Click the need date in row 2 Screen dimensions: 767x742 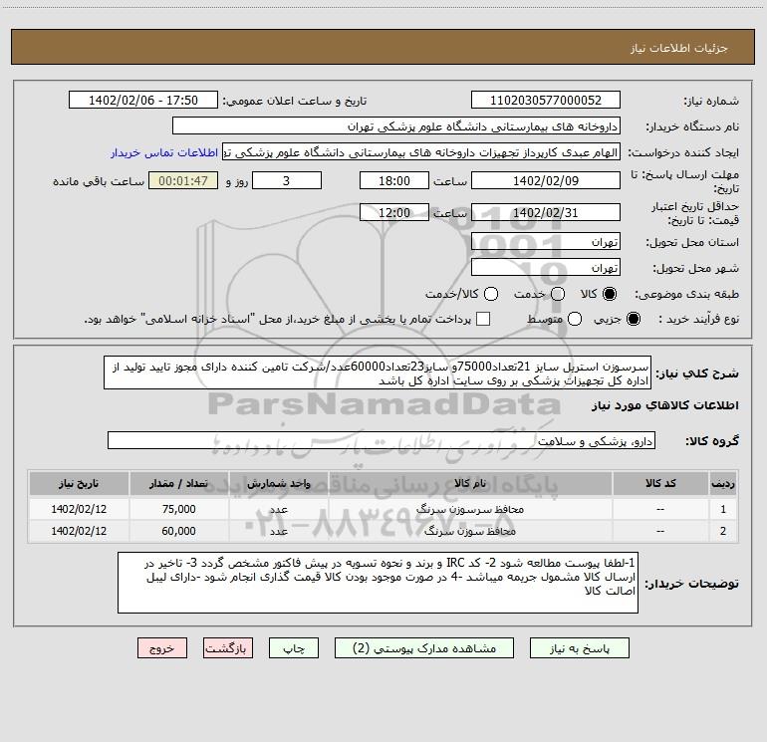79,531
